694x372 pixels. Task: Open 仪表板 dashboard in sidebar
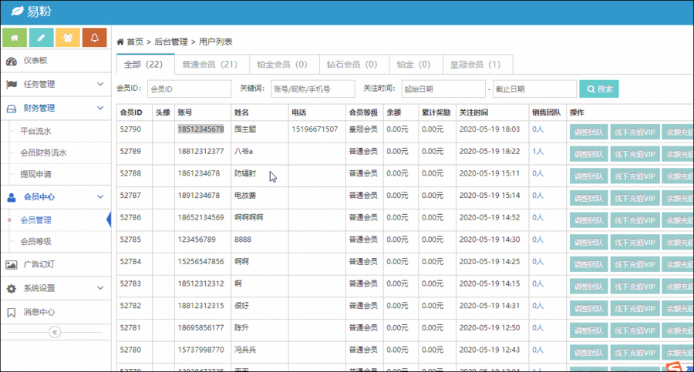pyautogui.click(x=35, y=61)
